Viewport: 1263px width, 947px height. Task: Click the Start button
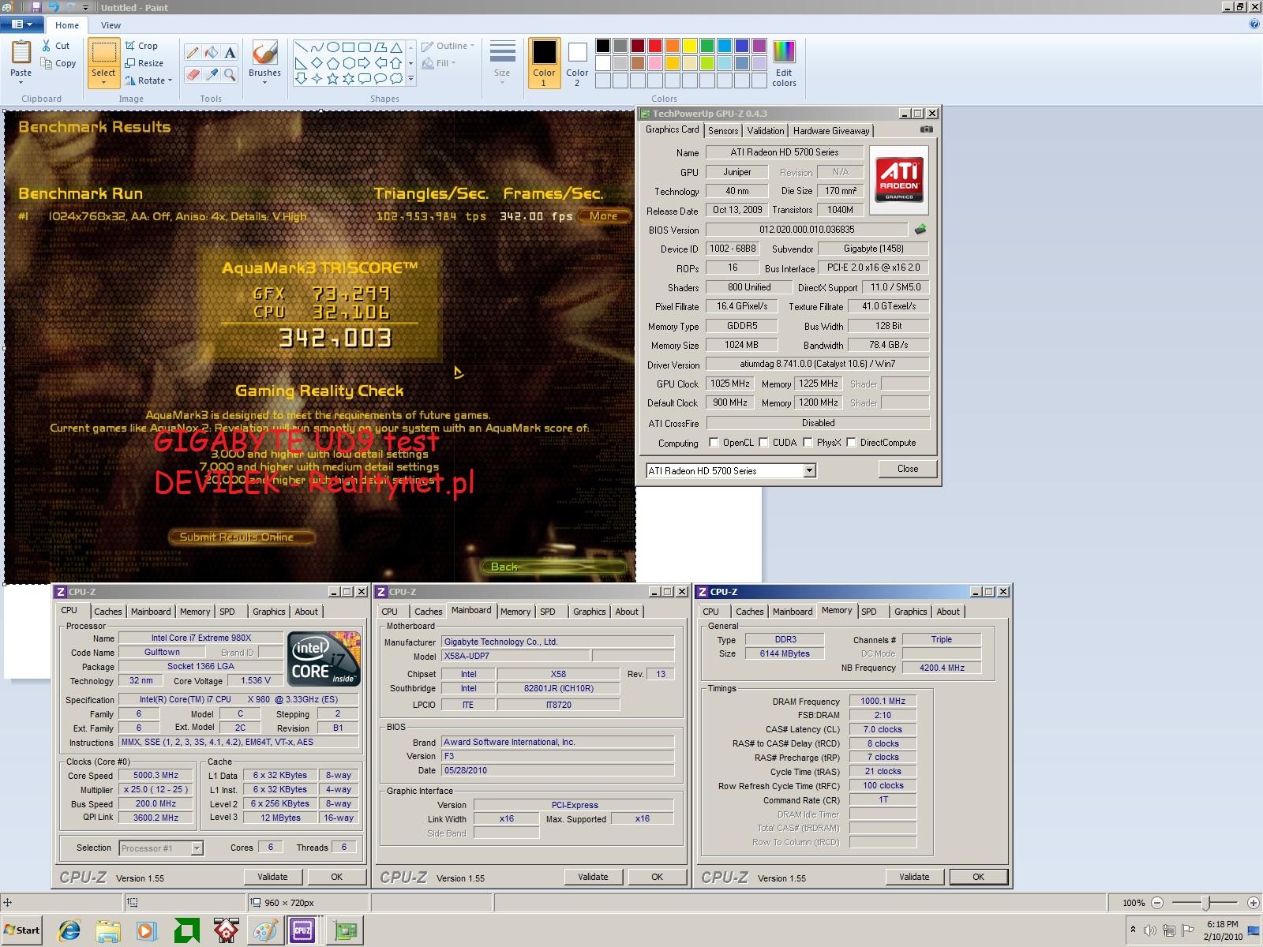[22, 930]
